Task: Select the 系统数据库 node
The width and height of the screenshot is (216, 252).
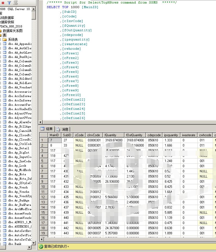Action: (7, 18)
